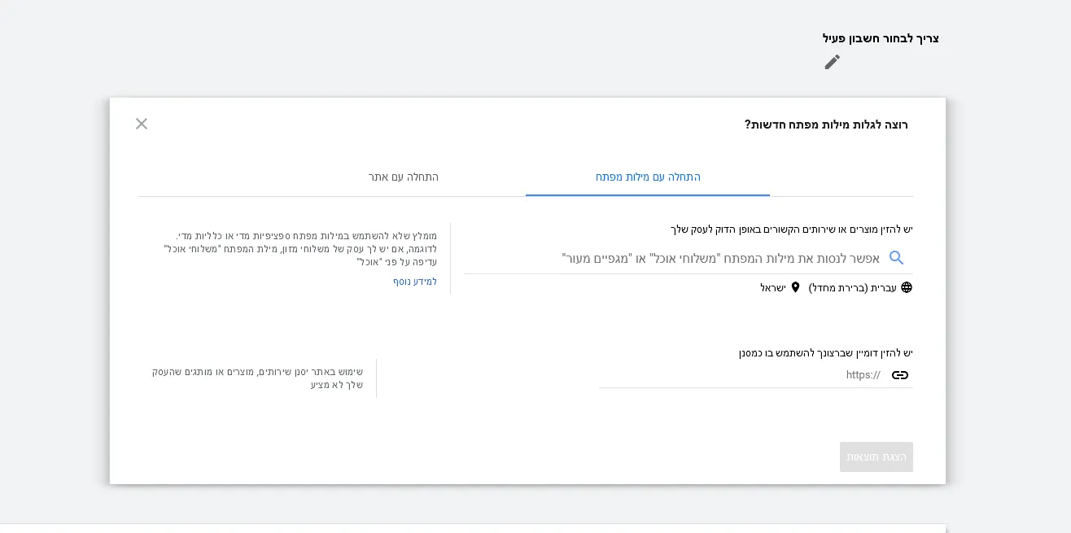Click the site filter hint 'שימוש באתר יסנן'
The width and height of the screenshot is (1071, 533).
[x=257, y=378]
